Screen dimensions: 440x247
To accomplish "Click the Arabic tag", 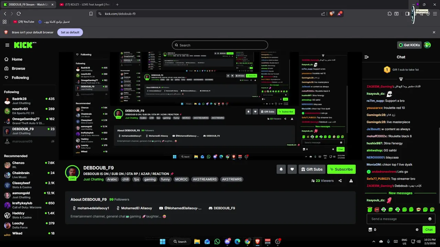I will coord(112,179).
